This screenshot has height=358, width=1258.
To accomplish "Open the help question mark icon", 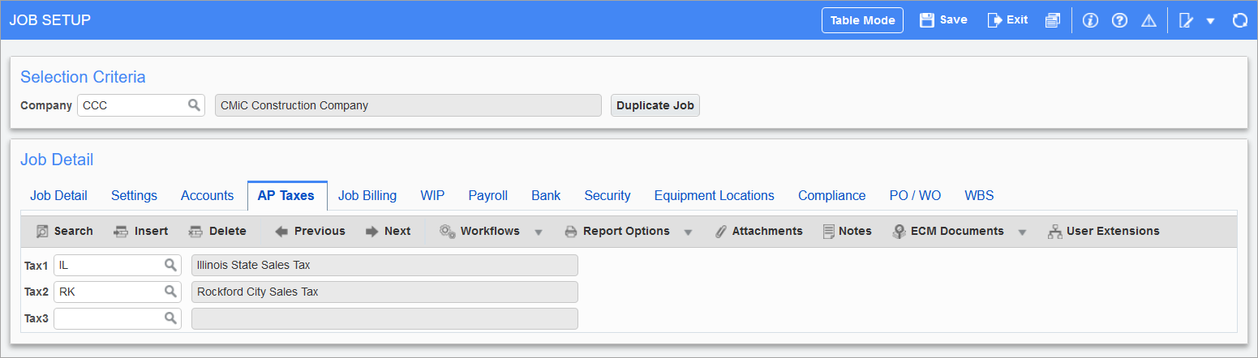I will pos(1119,20).
